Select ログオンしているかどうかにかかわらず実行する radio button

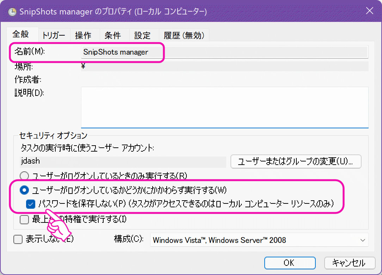(x=24, y=190)
